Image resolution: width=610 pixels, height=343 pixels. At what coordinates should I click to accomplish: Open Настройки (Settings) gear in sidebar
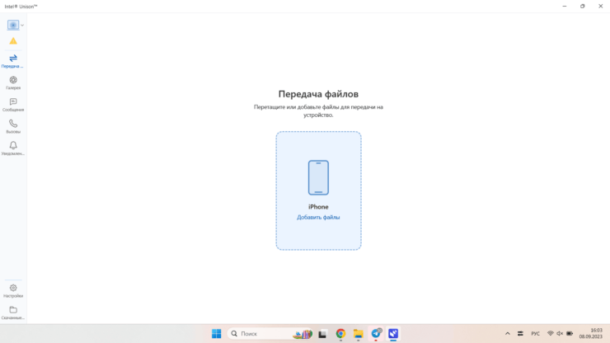(13, 289)
